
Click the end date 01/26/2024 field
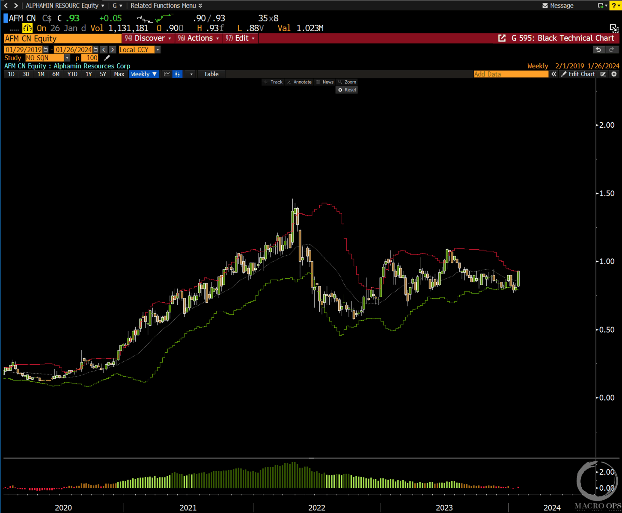pos(74,50)
